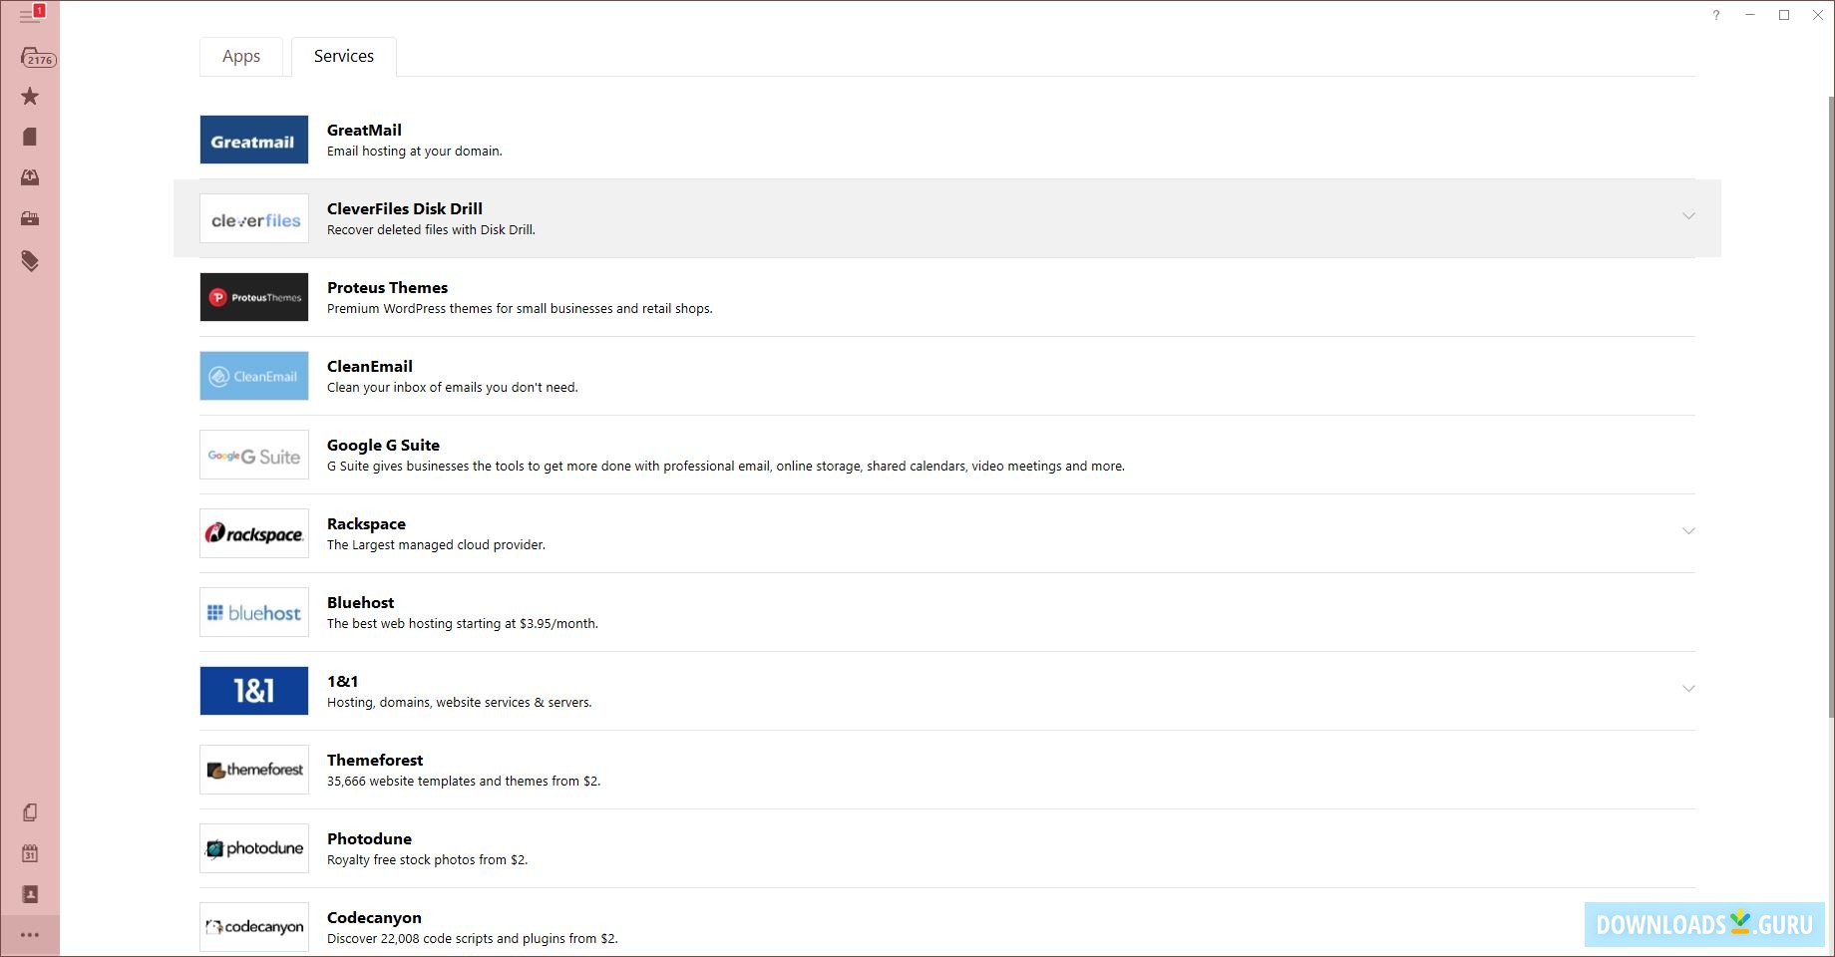Click 'Premium WordPress themes for small businesses' description
This screenshot has height=957, width=1835.
[520, 309]
